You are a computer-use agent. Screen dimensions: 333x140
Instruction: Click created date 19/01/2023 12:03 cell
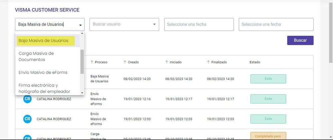click(137, 119)
